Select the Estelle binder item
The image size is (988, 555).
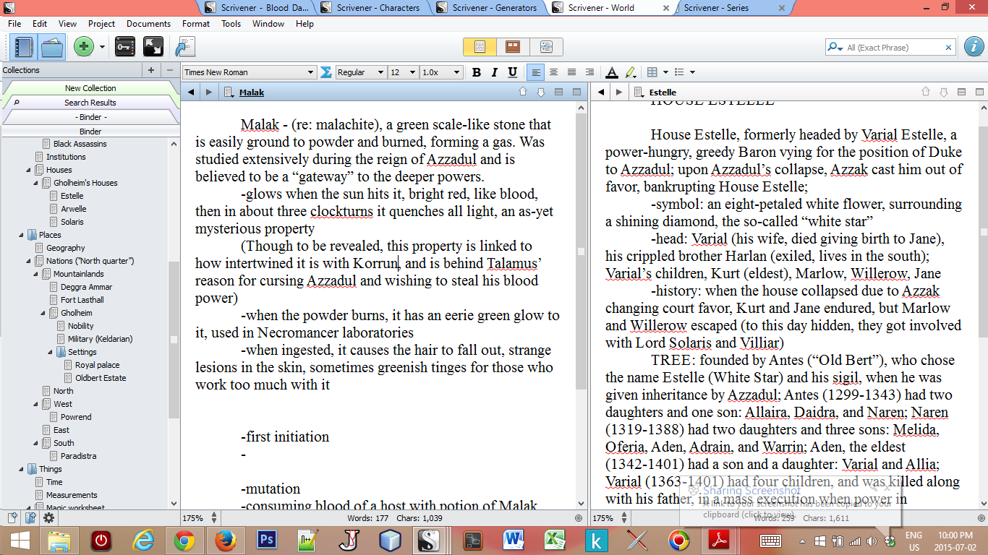click(72, 196)
